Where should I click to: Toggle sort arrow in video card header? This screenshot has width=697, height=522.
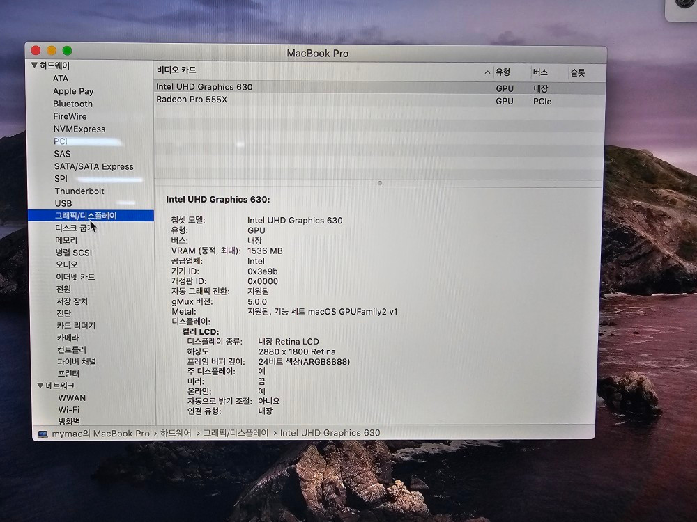(x=487, y=72)
